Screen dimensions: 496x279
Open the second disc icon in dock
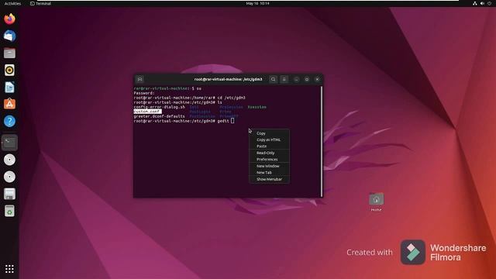9,177
